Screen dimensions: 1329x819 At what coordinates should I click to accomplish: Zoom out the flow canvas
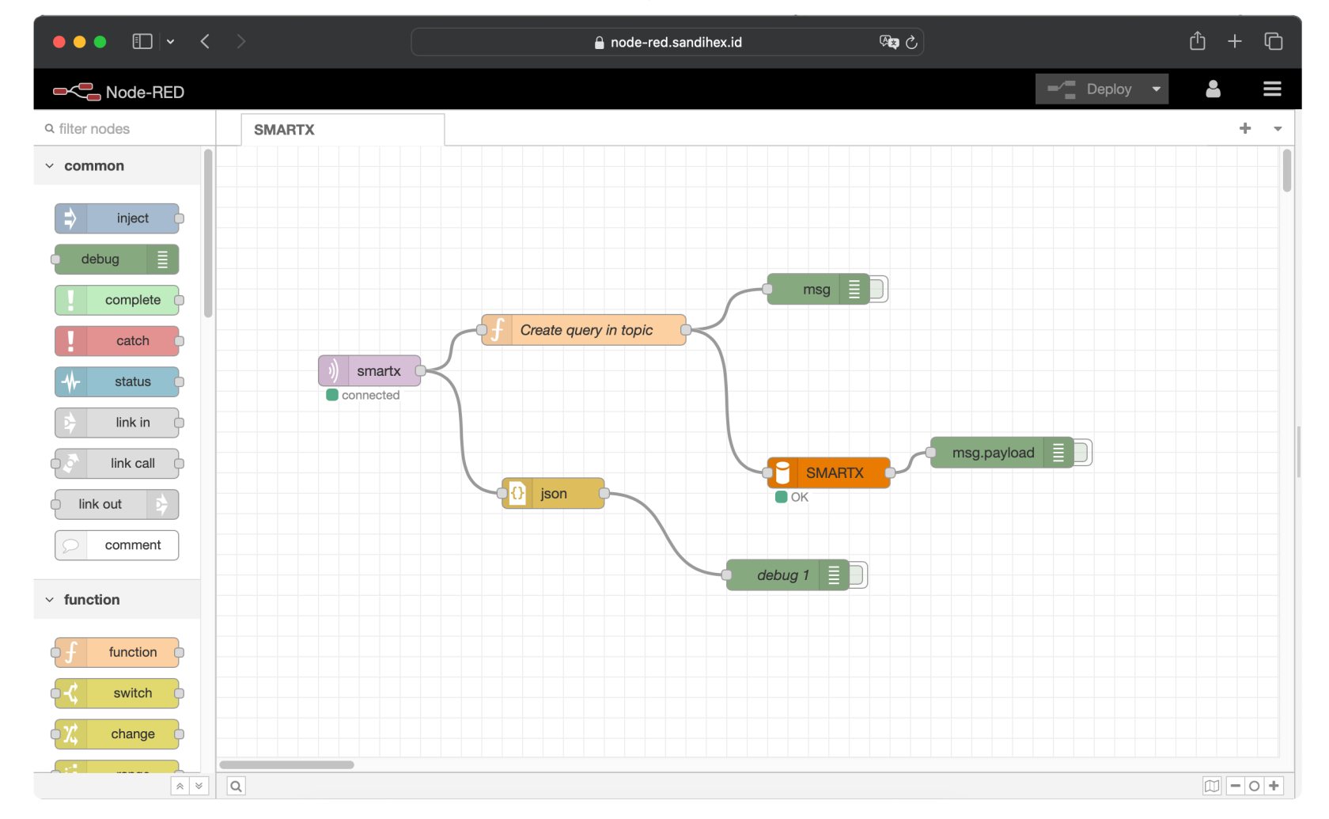(x=1236, y=786)
